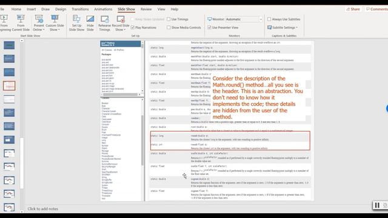
Task: Open Custom Slide Show menu
Action: point(55,23)
